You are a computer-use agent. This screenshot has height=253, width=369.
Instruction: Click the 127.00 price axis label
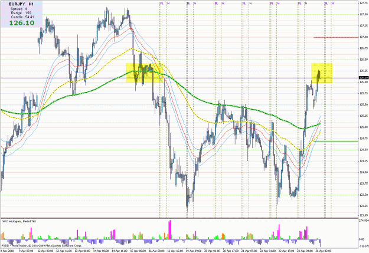tap(364, 37)
